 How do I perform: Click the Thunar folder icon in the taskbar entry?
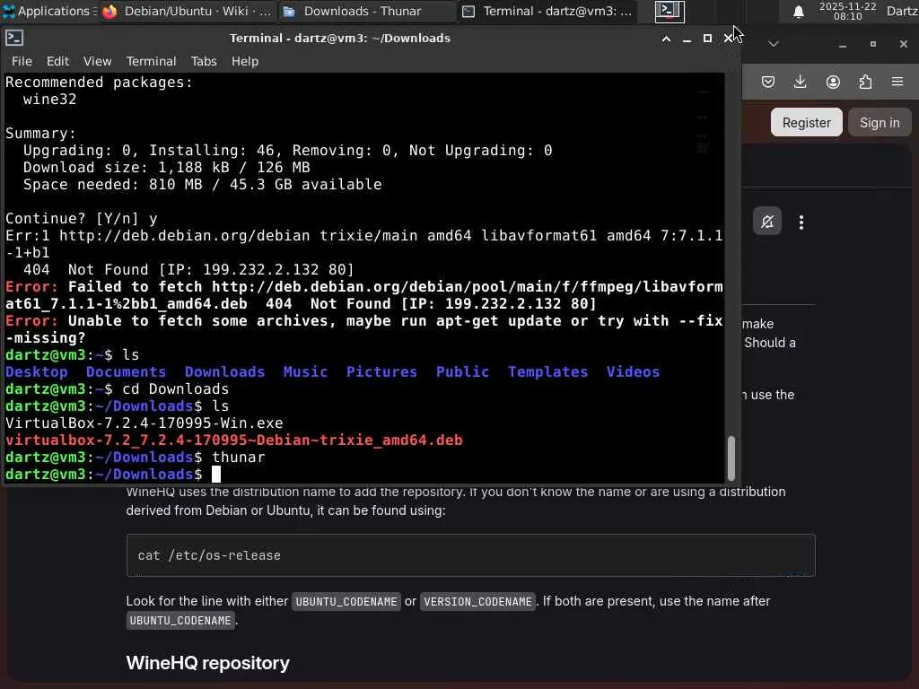[x=289, y=11]
